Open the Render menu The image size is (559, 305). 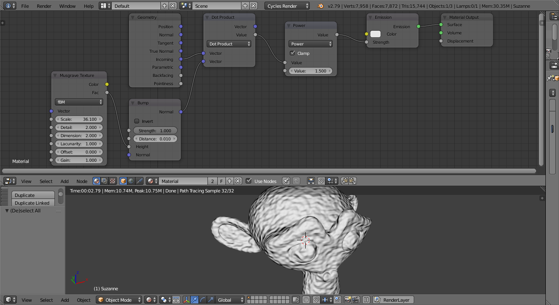[x=44, y=6]
